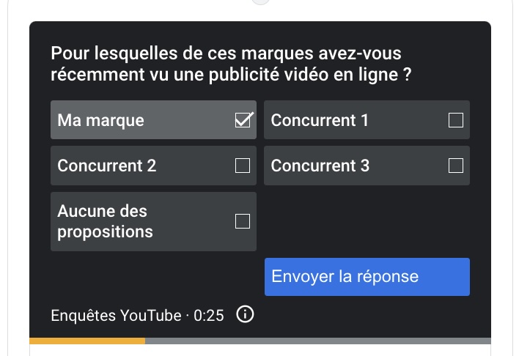The width and height of the screenshot is (519, 356).
Task: Choose the Concurrent 2 option label
Action: 106,166
